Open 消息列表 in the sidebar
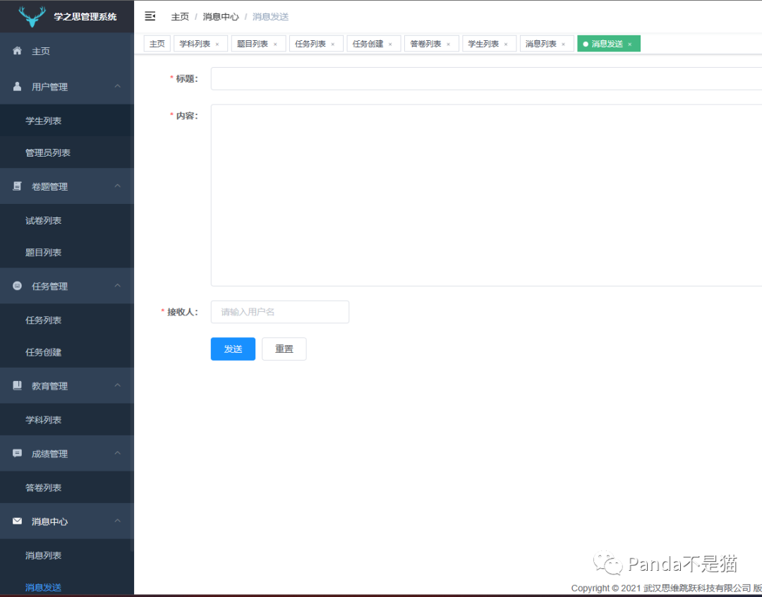 tap(67, 555)
